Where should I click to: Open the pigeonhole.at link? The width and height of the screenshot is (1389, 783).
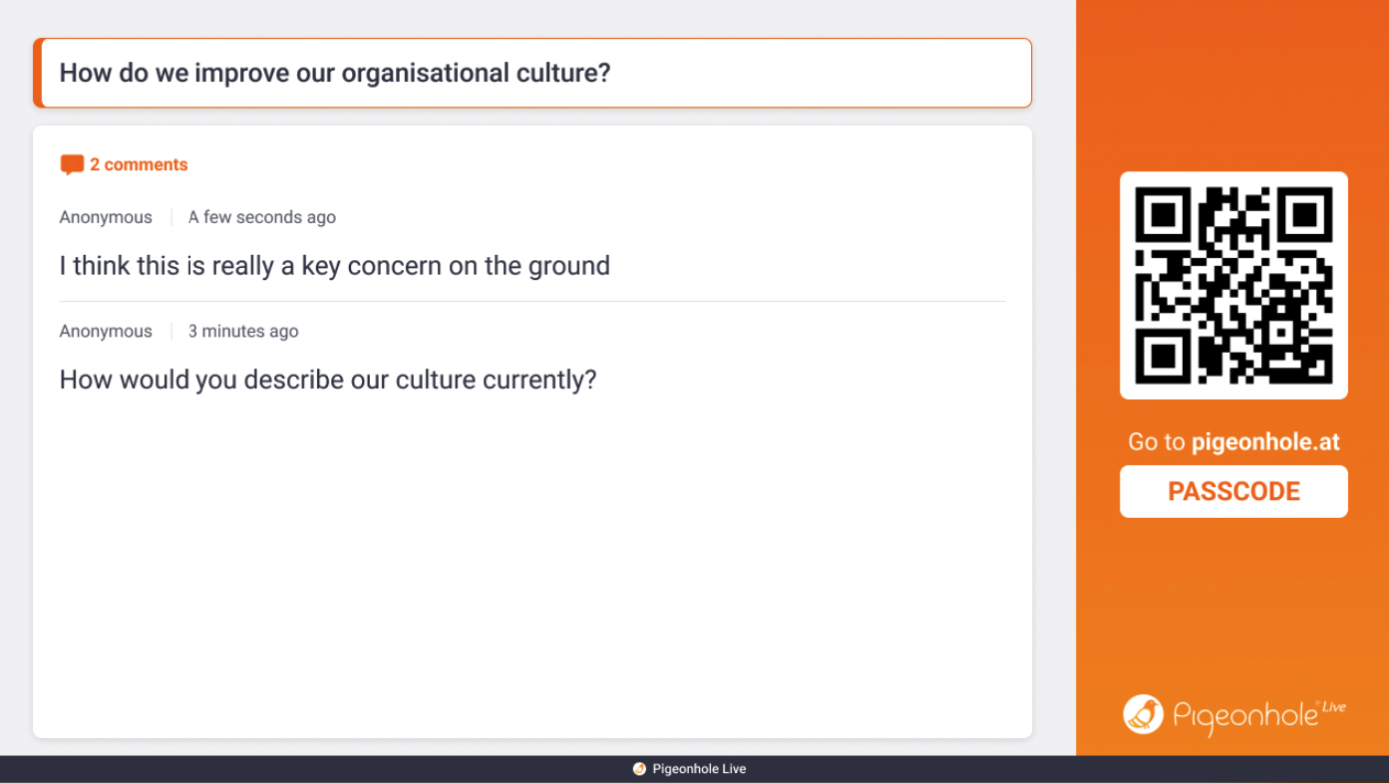[x=1264, y=442]
